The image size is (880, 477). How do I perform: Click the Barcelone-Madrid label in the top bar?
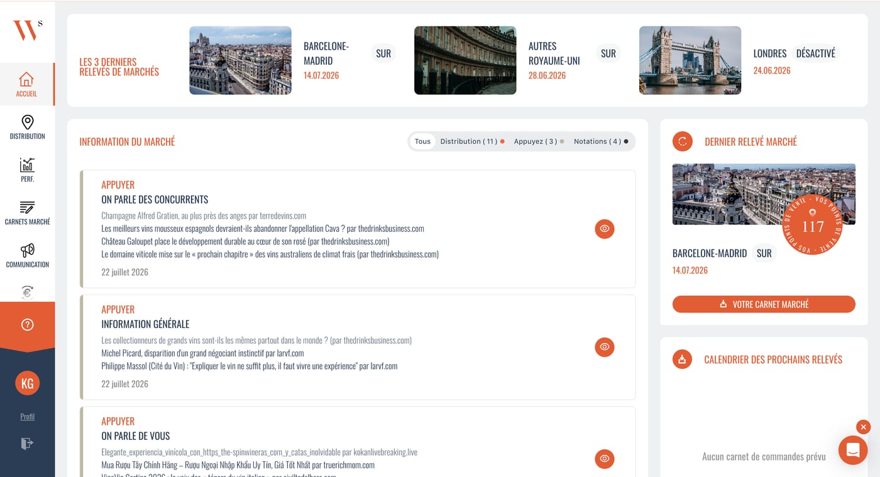pos(326,53)
